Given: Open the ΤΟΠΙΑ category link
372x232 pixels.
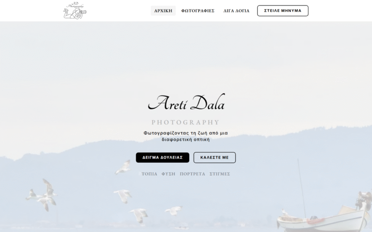Looking at the screenshot, I should point(149,174).
